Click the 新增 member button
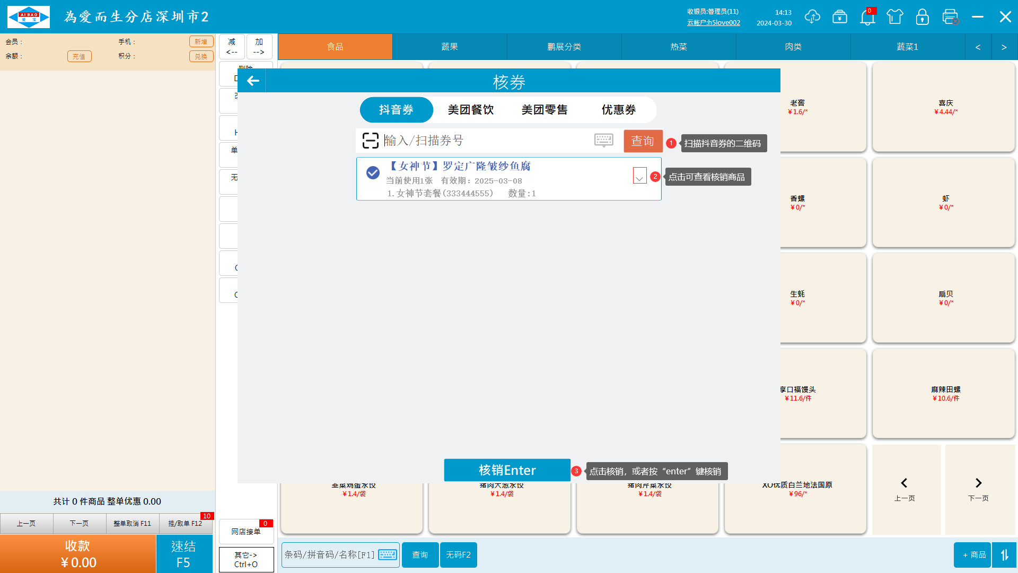This screenshot has height=573, width=1018. (x=201, y=41)
